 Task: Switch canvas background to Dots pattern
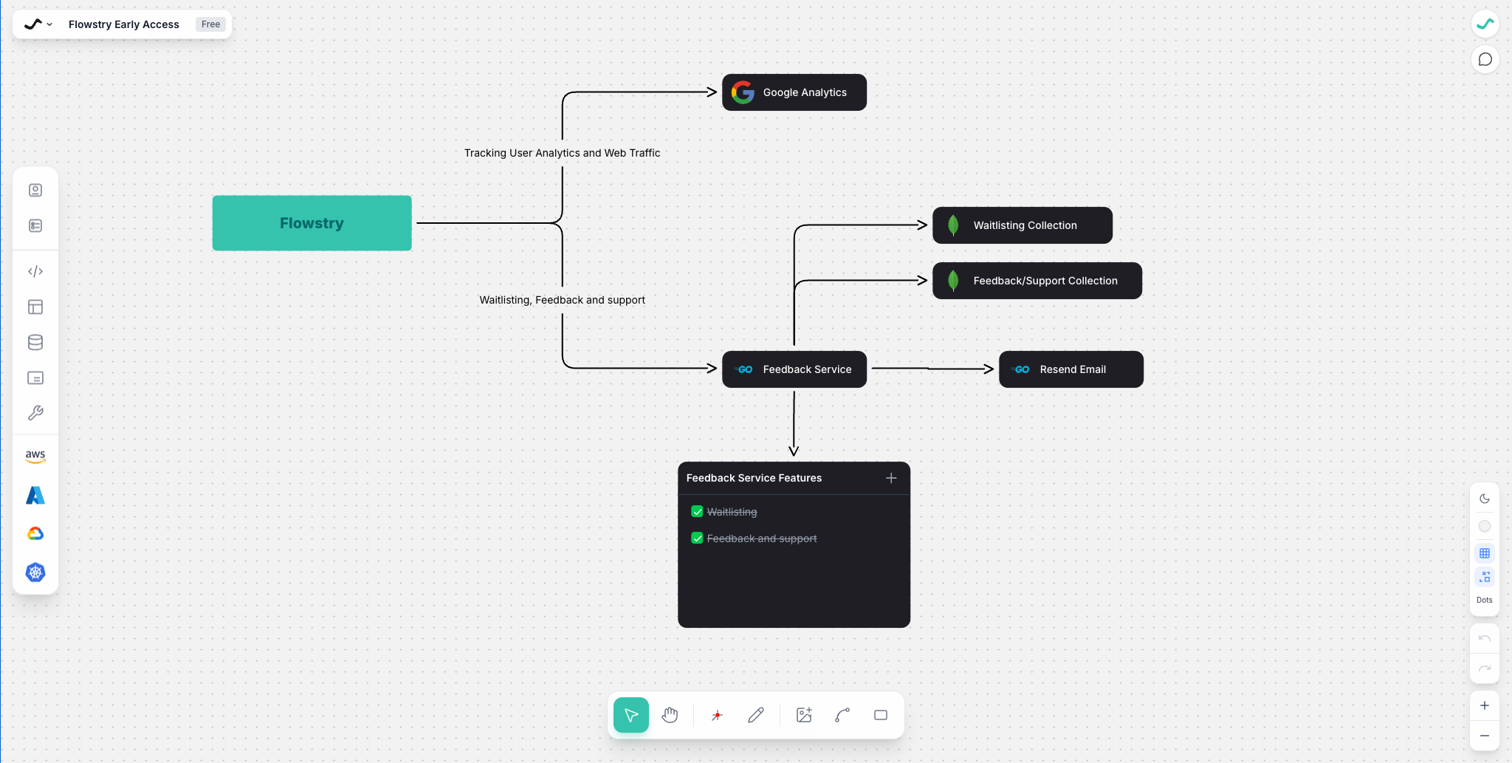1485,577
